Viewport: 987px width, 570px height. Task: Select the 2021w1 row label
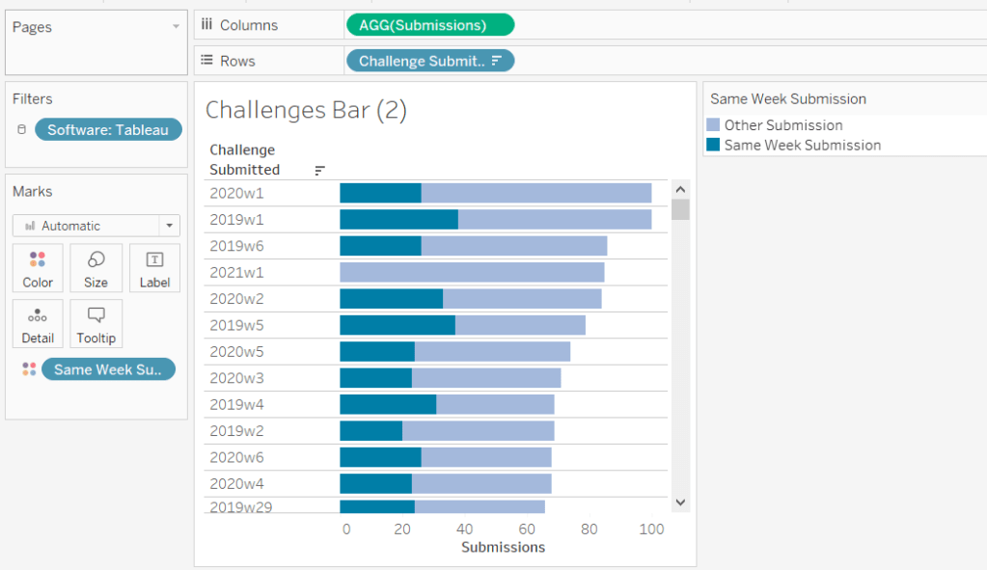click(236, 272)
